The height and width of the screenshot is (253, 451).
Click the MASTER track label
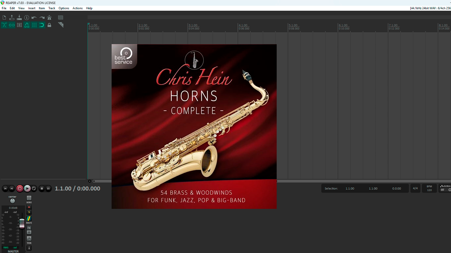point(13,251)
